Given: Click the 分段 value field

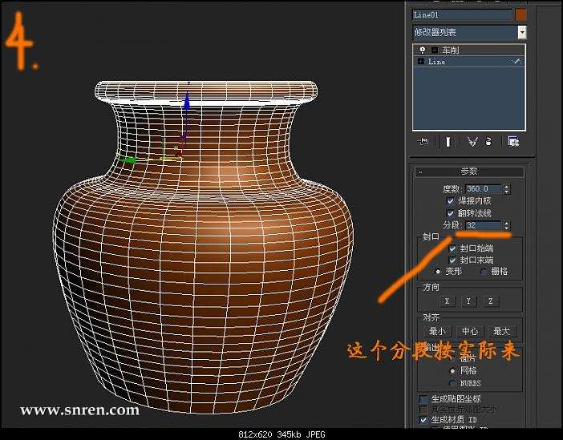Looking at the screenshot, I should (482, 226).
